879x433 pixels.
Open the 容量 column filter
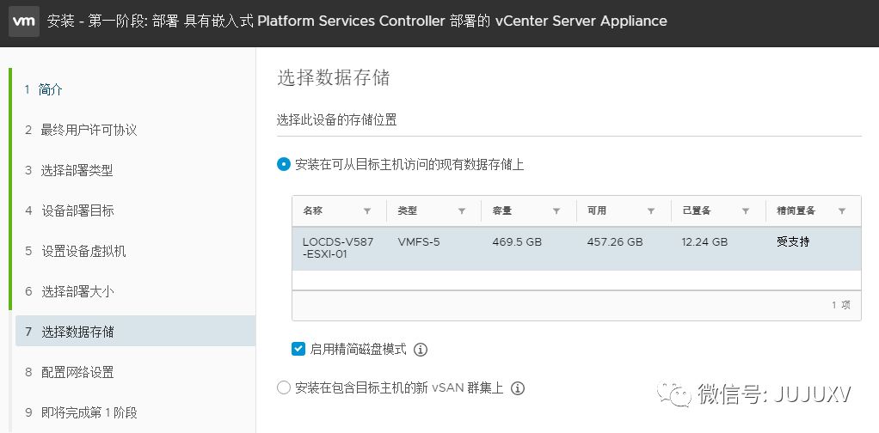pyautogui.click(x=556, y=211)
